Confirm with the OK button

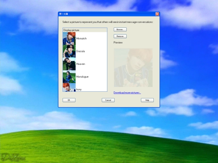click(69, 100)
